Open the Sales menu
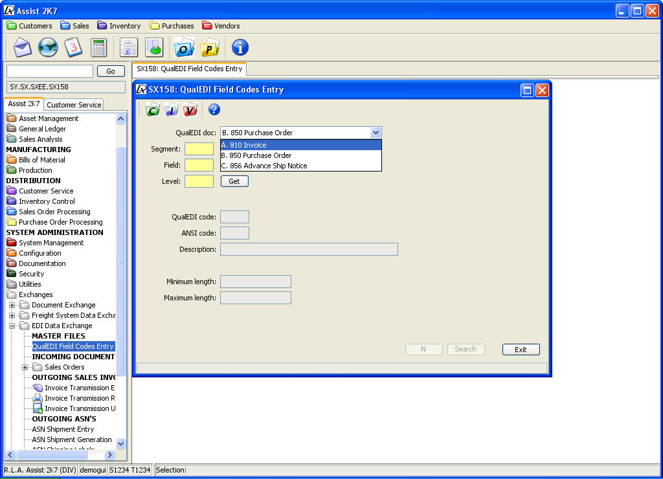Image resolution: width=663 pixels, height=479 pixels. pos(75,26)
